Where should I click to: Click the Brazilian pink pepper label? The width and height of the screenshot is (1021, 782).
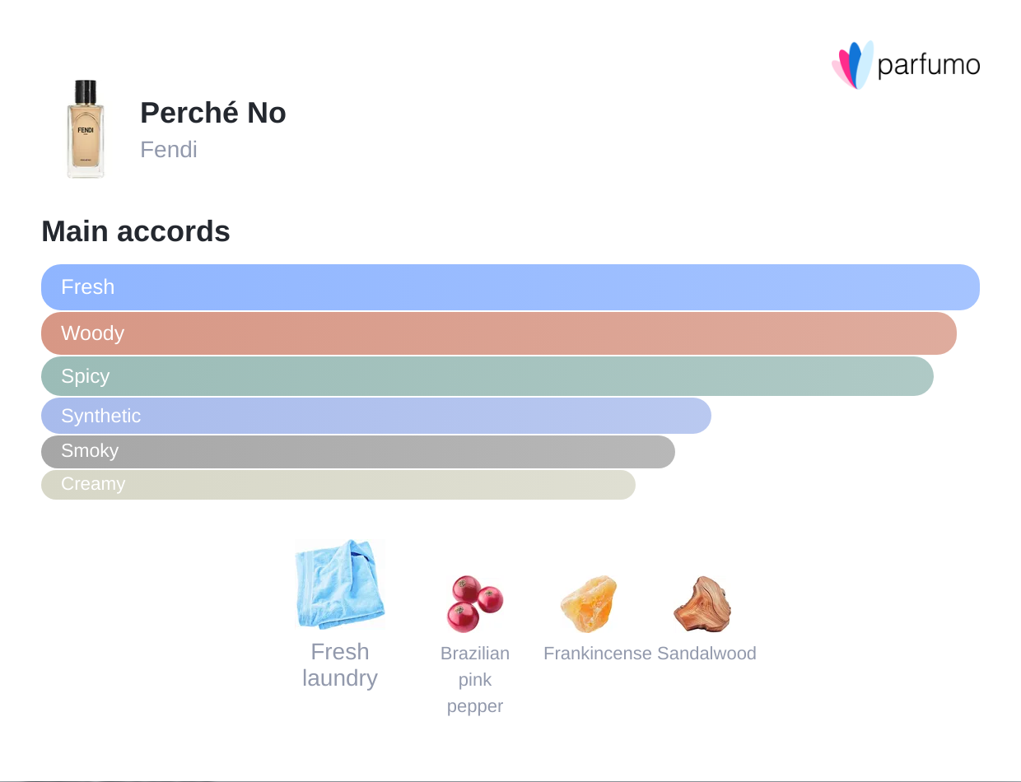tap(475, 680)
